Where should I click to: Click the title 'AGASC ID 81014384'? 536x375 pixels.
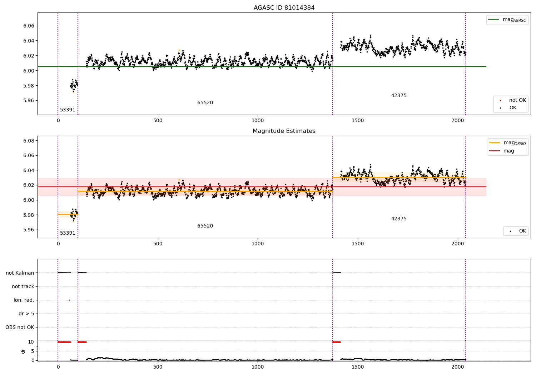point(284,8)
